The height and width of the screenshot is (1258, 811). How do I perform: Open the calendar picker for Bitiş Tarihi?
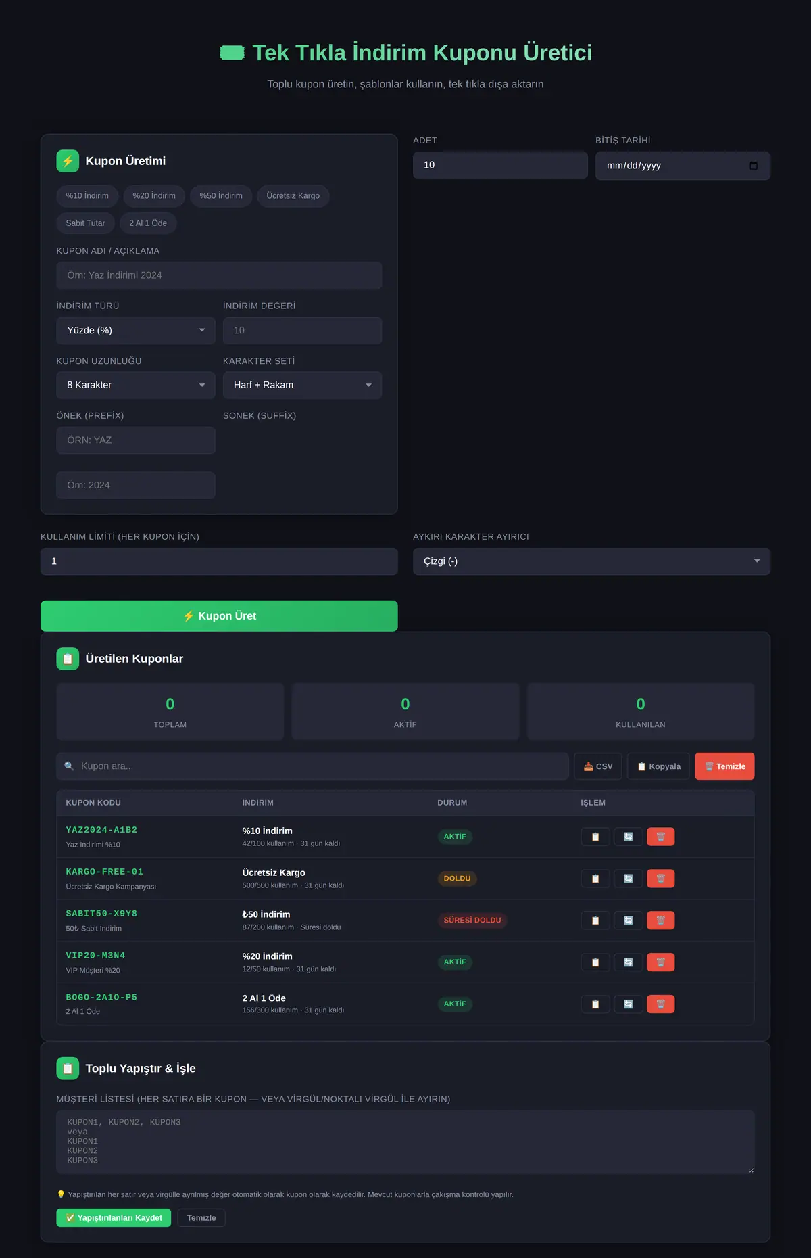(x=754, y=166)
